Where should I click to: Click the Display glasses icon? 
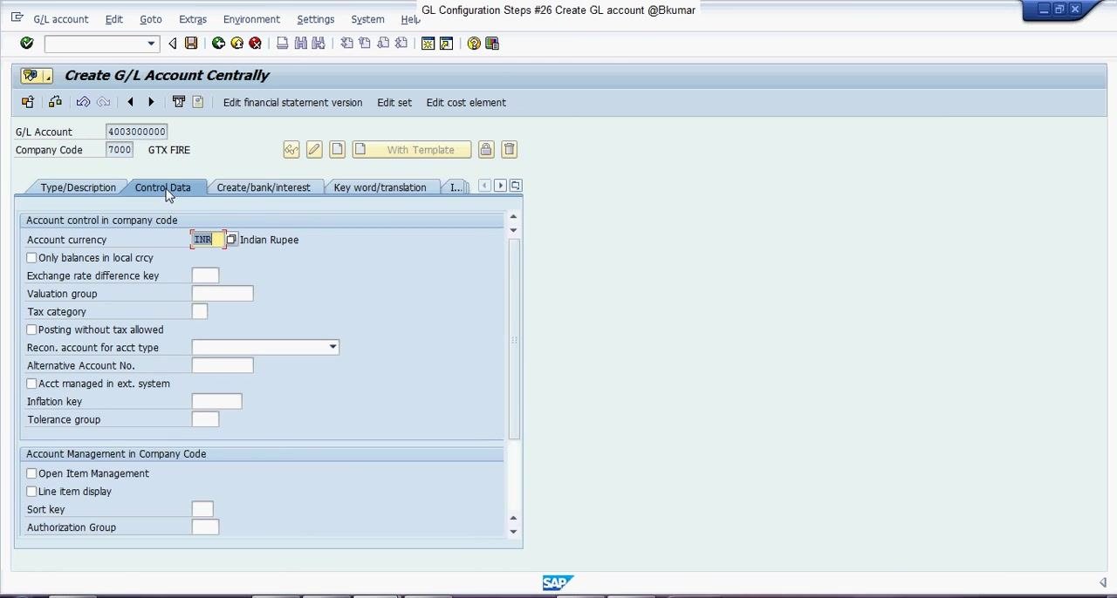291,150
